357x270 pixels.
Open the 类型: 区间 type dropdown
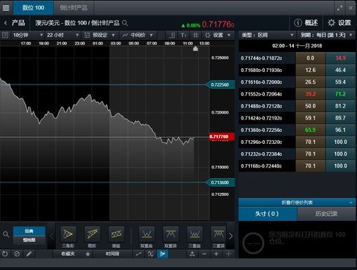coord(268,35)
